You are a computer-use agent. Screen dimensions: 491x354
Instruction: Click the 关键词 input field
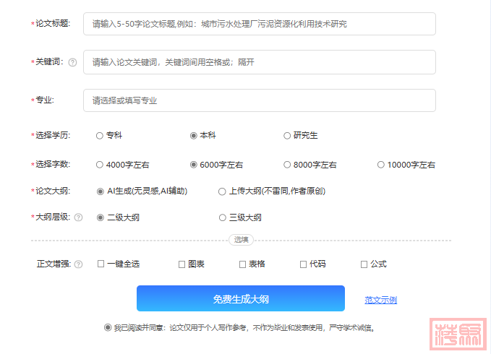260,62
